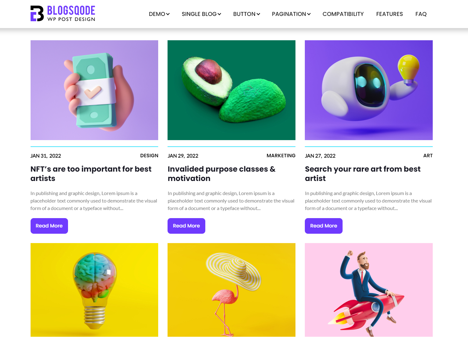Open the SINGLE BLOG dropdown menu
The image size is (468, 337).
(201, 14)
